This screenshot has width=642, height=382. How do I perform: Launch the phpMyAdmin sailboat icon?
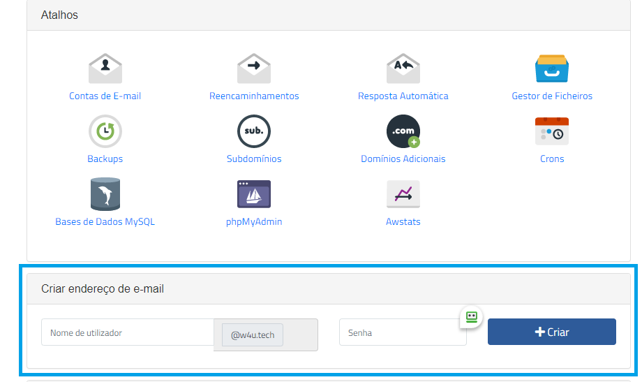point(254,194)
